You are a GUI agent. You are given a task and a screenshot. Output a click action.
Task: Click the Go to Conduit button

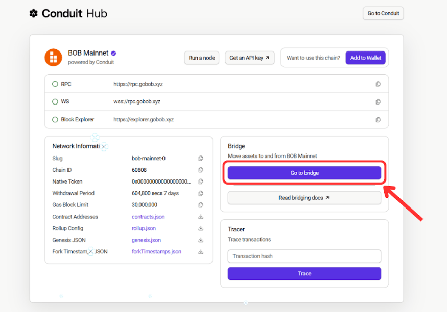pos(383,13)
